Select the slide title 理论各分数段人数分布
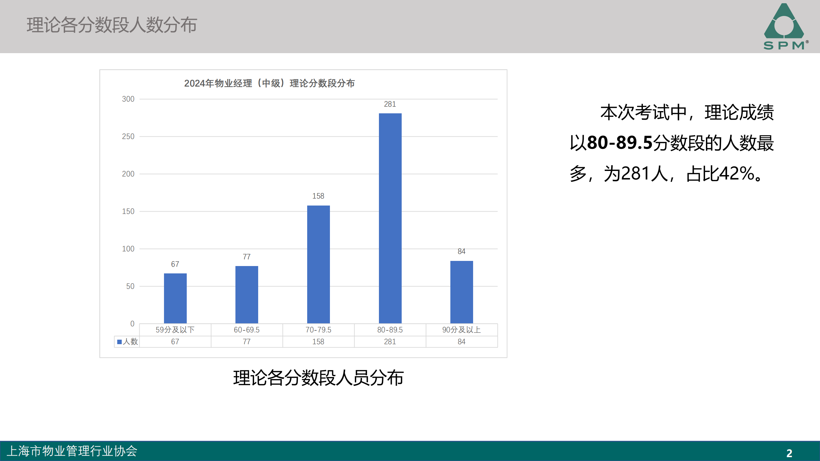 pos(112,25)
